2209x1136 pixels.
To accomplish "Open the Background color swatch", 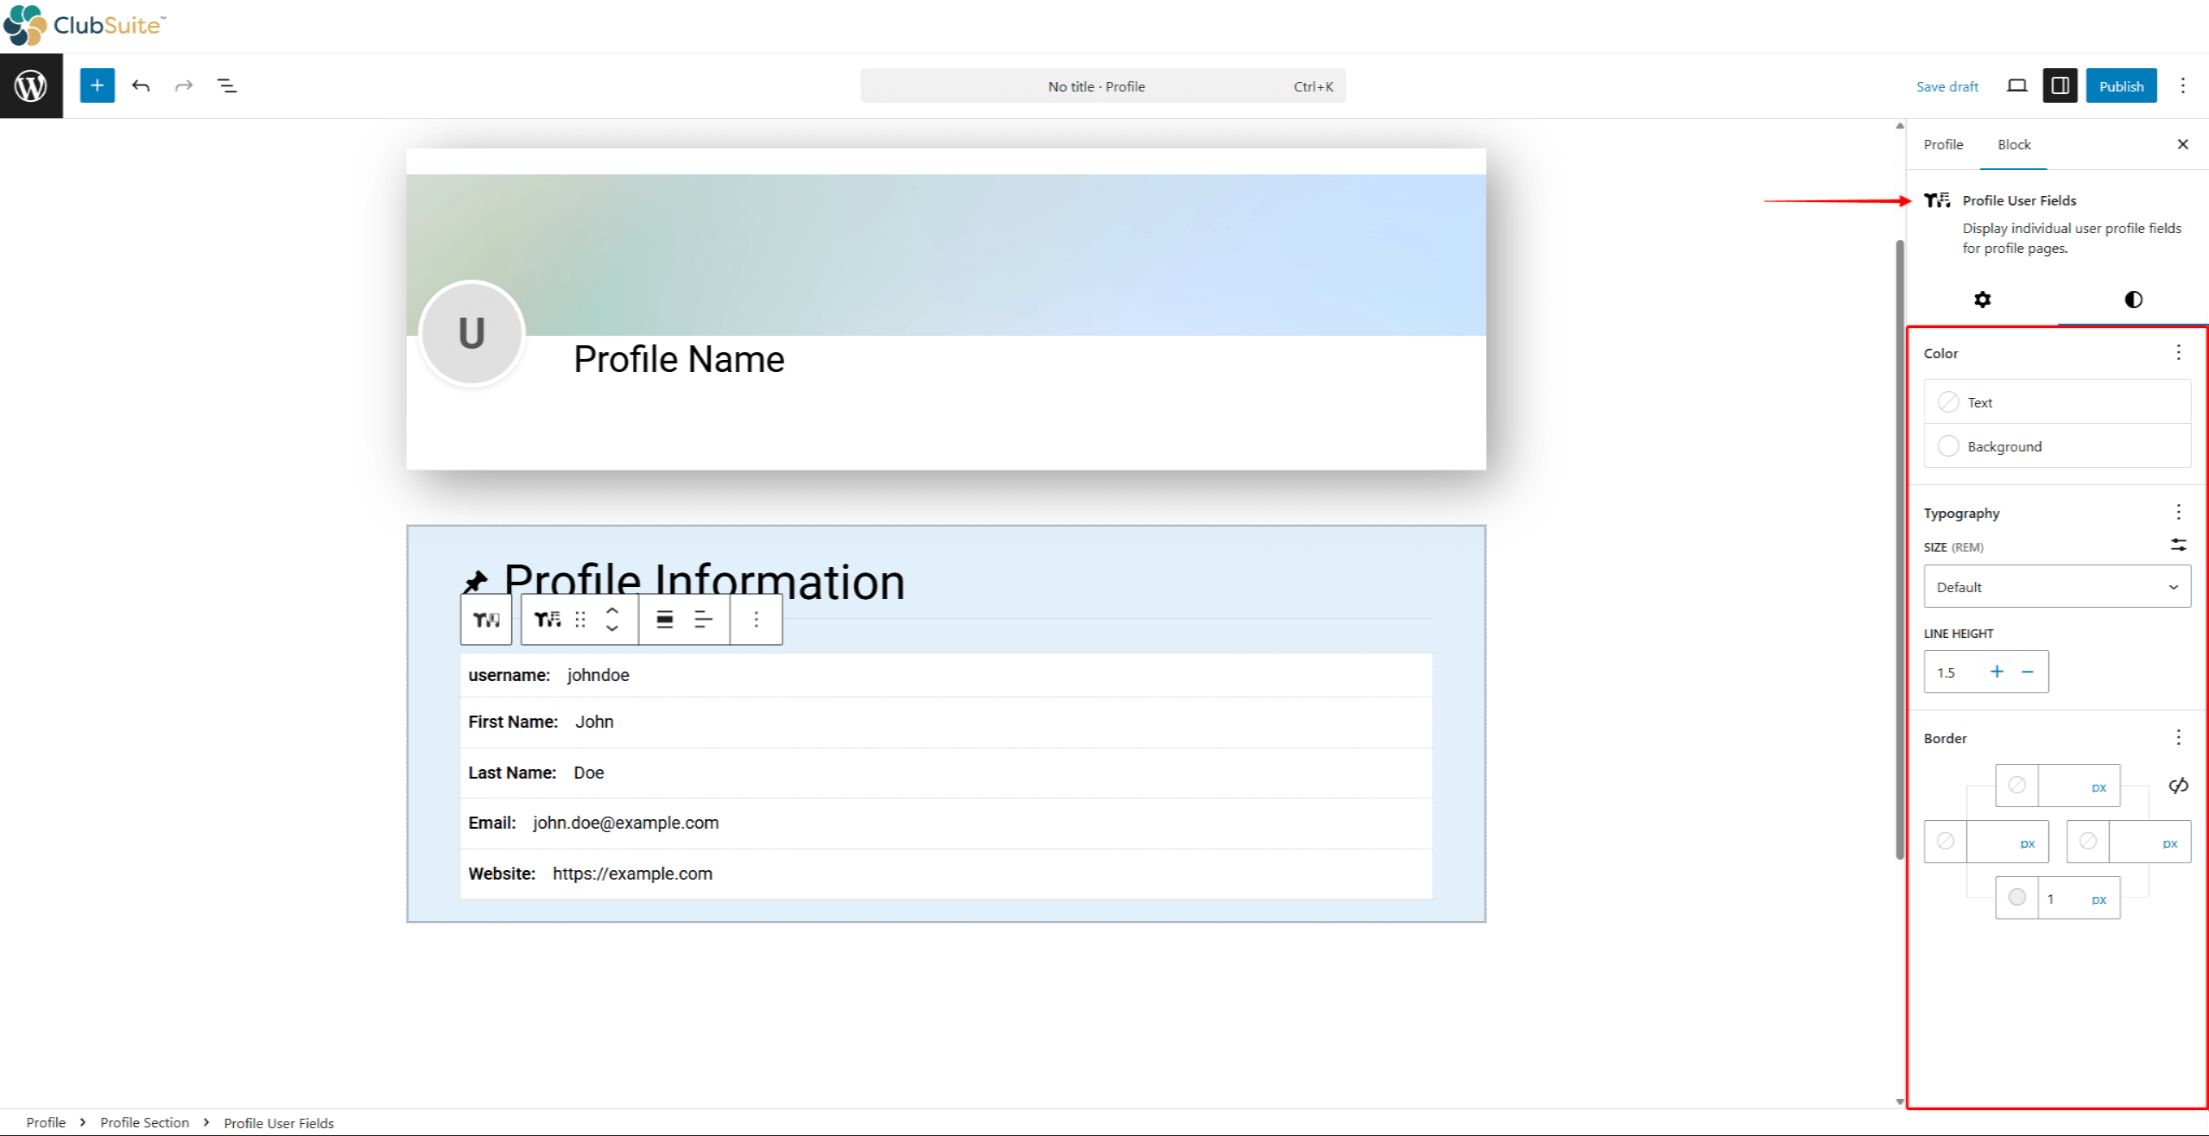I will pos(1948,446).
